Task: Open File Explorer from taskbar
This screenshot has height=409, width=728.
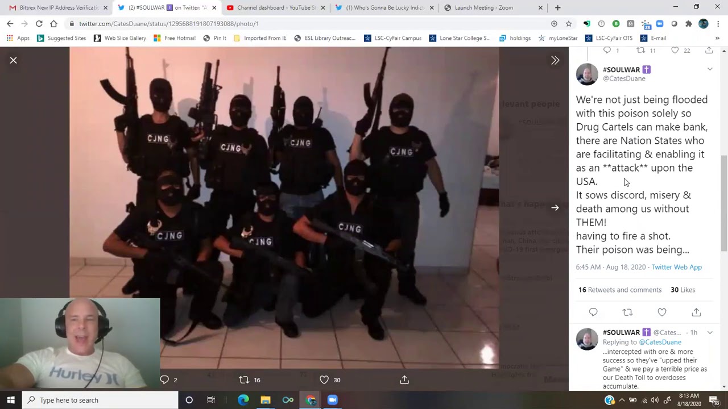Action: click(266, 400)
